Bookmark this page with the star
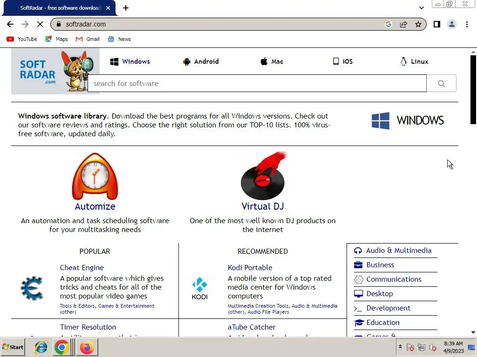The image size is (477, 357). coord(418,24)
